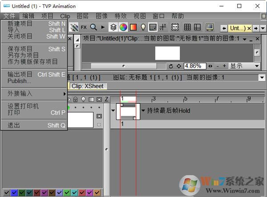This screenshot has width=267, height=197.
Task: Open the FX stack panel
Action: [x=84, y=27]
